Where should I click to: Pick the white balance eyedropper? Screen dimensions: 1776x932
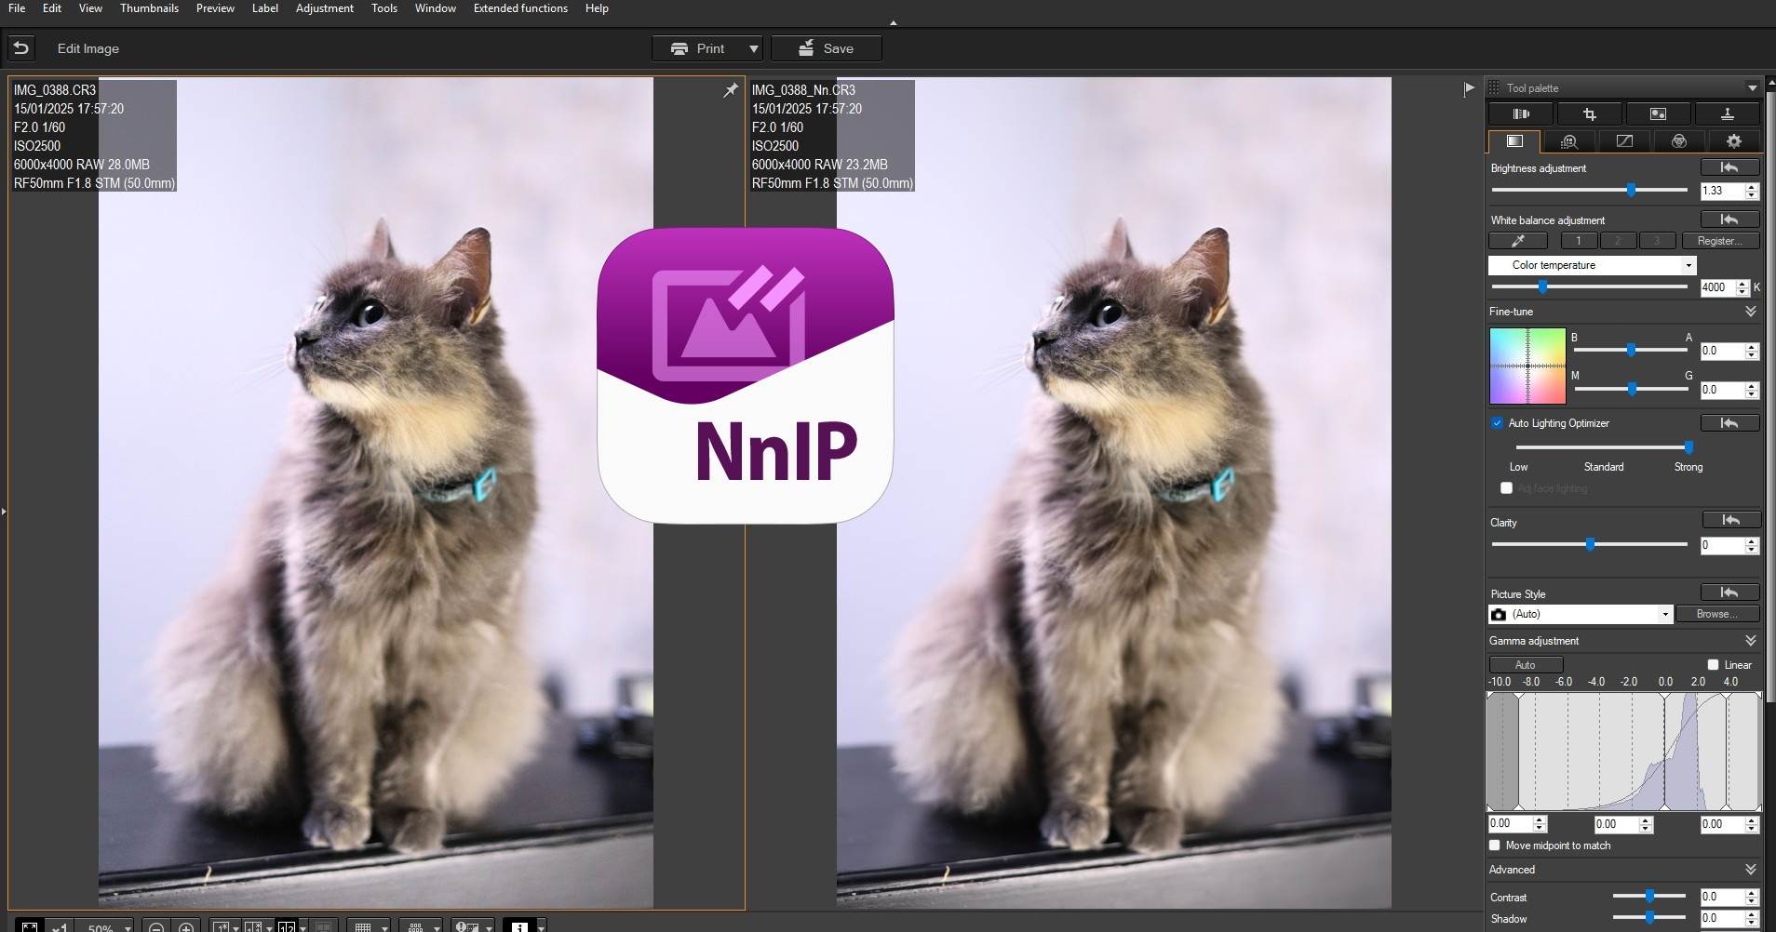[x=1518, y=241]
